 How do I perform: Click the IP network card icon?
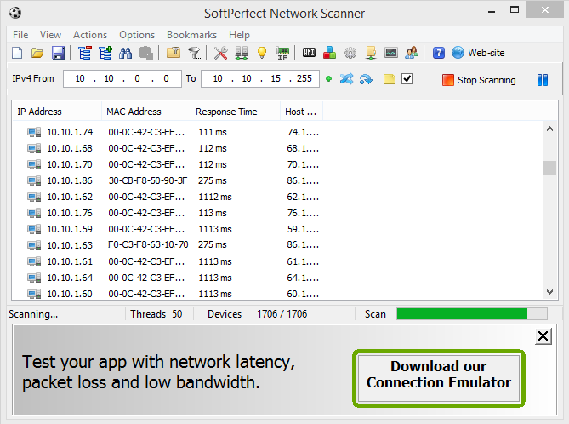pos(282,53)
